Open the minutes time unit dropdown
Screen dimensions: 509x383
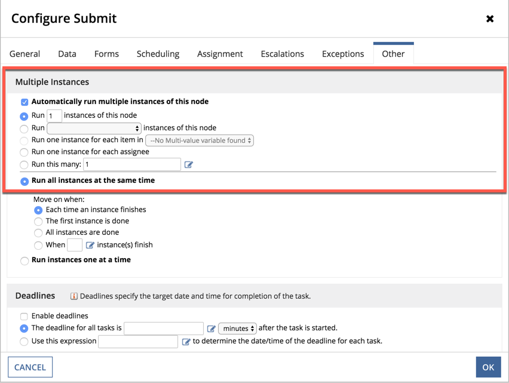click(x=238, y=329)
